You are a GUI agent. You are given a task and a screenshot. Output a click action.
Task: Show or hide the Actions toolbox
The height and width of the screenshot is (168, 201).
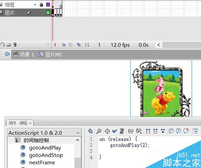195,131
